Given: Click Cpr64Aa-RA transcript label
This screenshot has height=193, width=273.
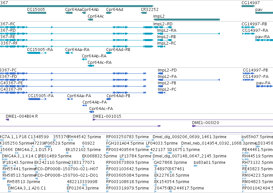Looking at the screenshot, I should (x=77, y=50).
